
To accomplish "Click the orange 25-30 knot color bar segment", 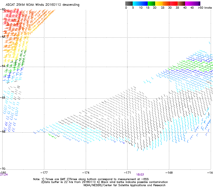I will click(x=166, y=3).
